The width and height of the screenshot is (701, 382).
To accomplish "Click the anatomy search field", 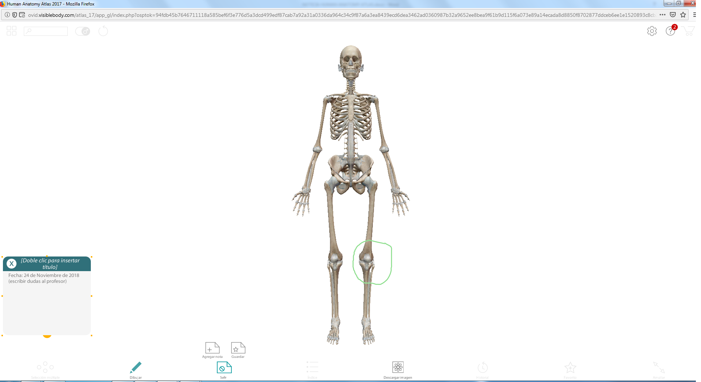I will [46, 31].
